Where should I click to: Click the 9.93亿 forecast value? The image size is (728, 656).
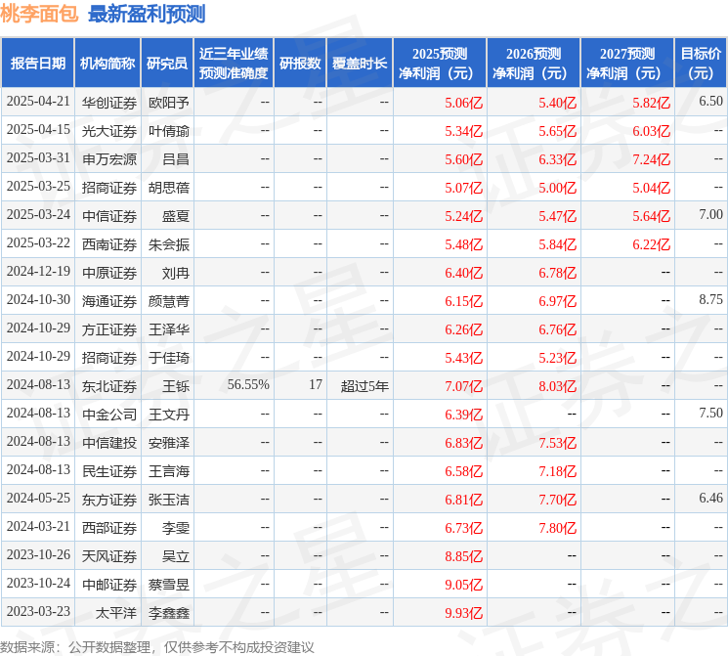pos(463,613)
